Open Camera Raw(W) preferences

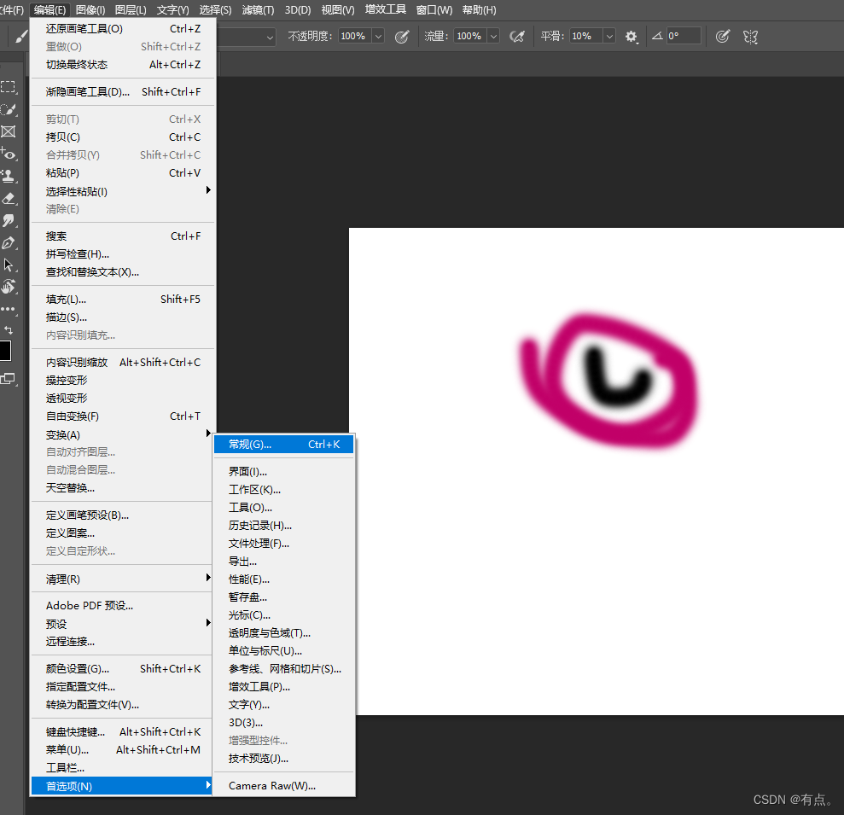pos(283,785)
